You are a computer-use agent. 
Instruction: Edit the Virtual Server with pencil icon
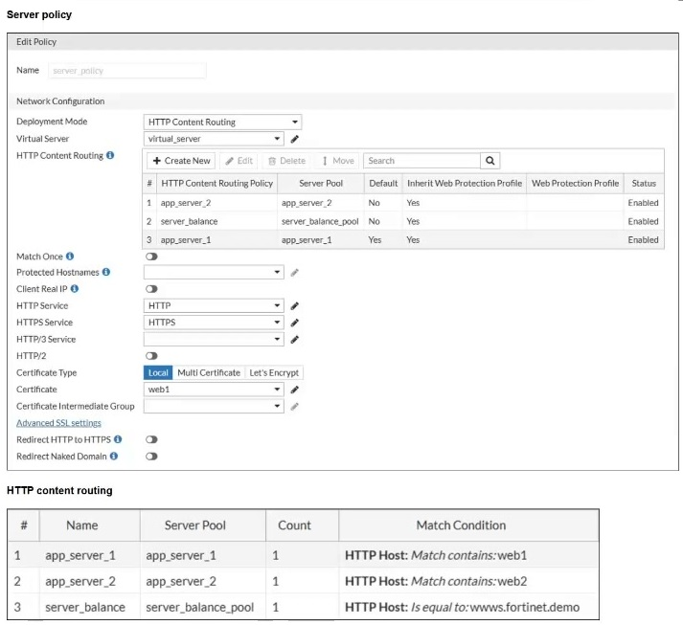coord(294,139)
